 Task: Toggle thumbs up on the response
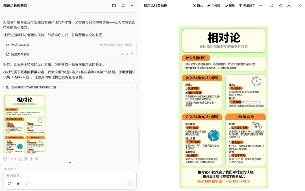coord(21,159)
